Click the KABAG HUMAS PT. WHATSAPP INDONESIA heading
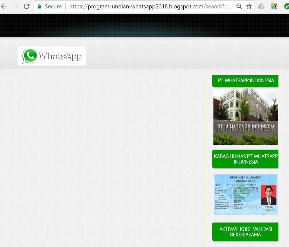 coord(245,159)
